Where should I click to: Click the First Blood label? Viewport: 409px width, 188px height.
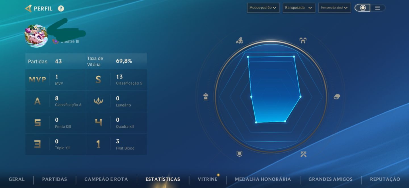click(x=125, y=148)
